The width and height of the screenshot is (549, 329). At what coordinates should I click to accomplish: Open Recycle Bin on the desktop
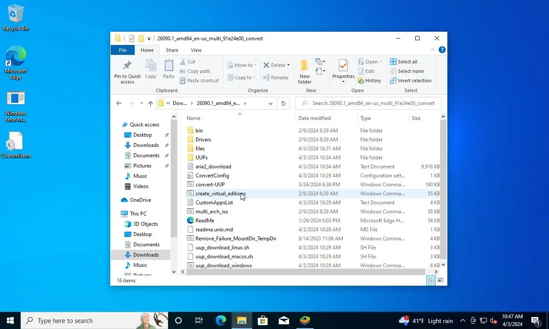pos(16,18)
